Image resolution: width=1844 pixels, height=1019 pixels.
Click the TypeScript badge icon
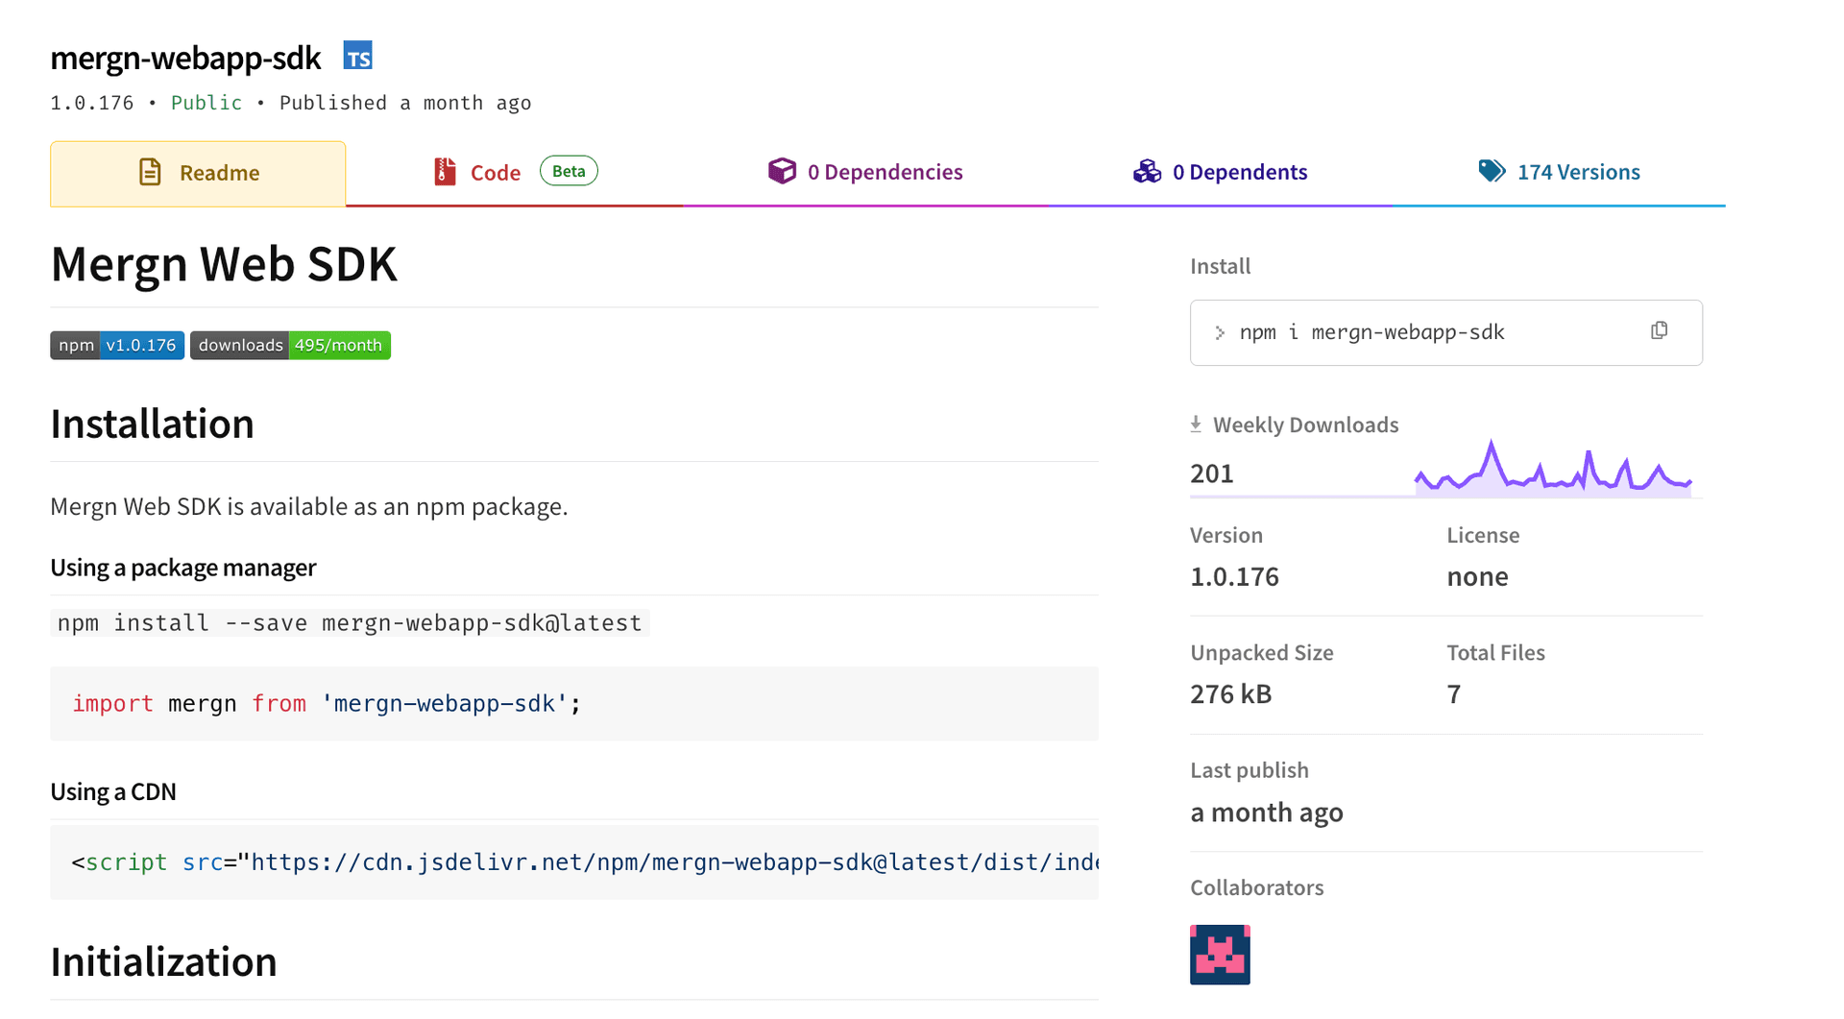pos(357,56)
